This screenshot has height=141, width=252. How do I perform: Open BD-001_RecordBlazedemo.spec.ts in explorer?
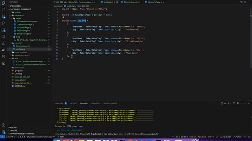31,61
